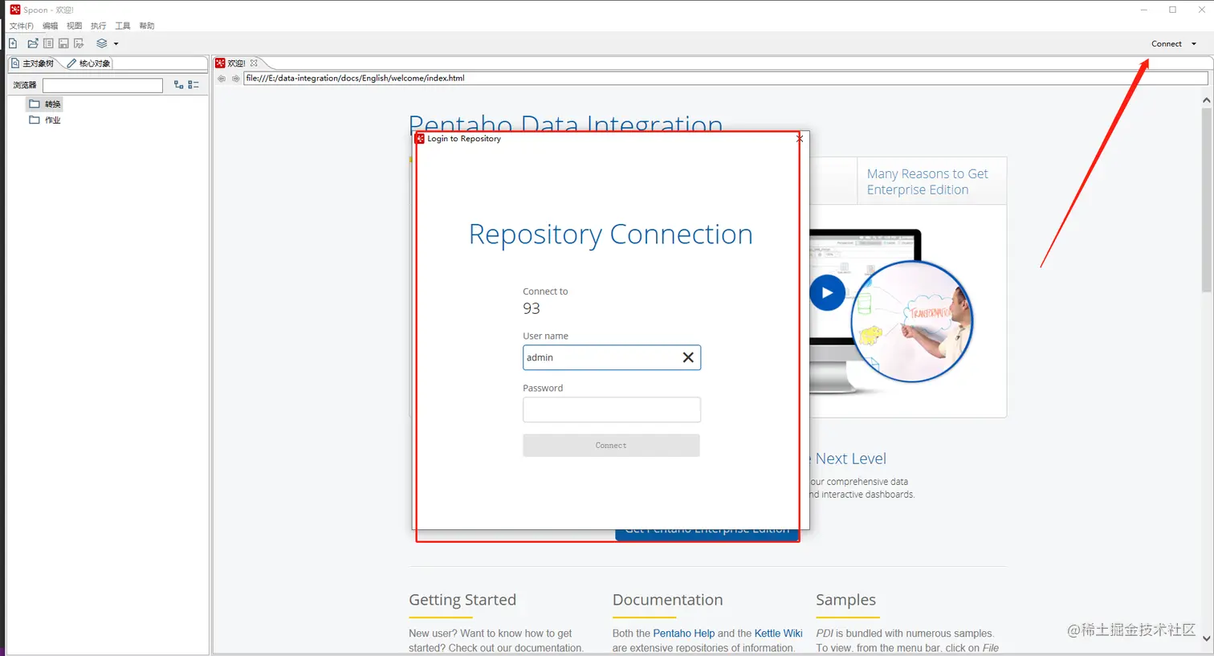This screenshot has width=1214, height=656.
Task: Open the Connect dropdown arrow at top right
Action: click(1194, 44)
